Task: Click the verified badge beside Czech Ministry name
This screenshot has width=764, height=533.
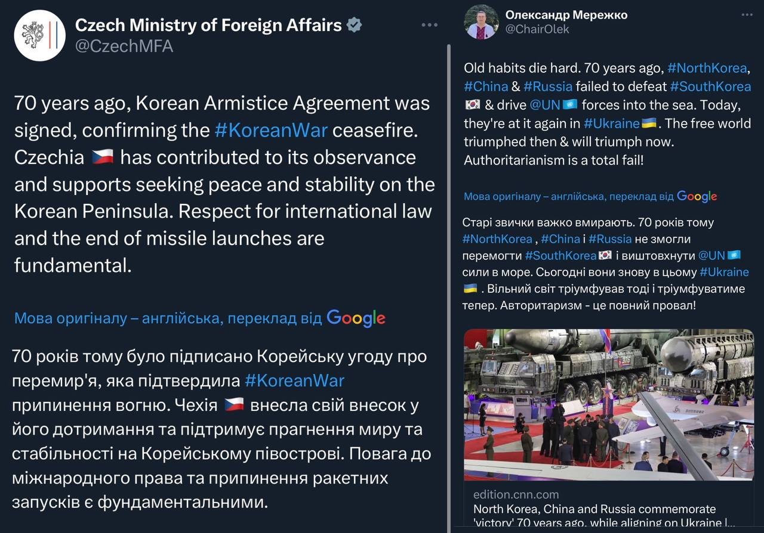Action: coord(355,25)
